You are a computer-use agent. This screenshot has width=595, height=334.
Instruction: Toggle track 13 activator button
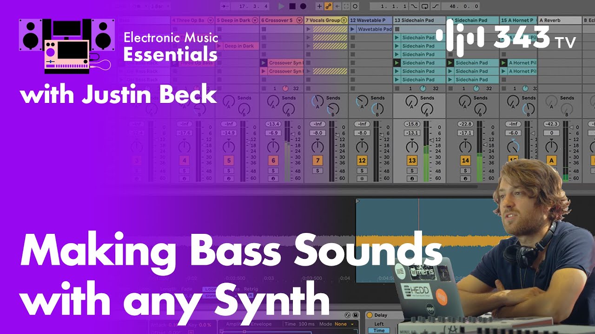click(411, 161)
